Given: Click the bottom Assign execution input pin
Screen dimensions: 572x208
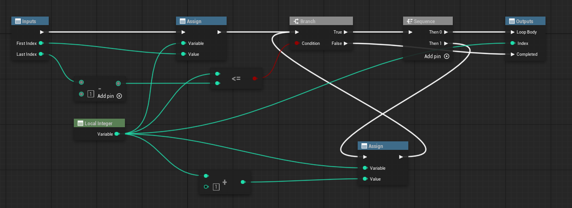Looking at the screenshot, I should click(365, 157).
